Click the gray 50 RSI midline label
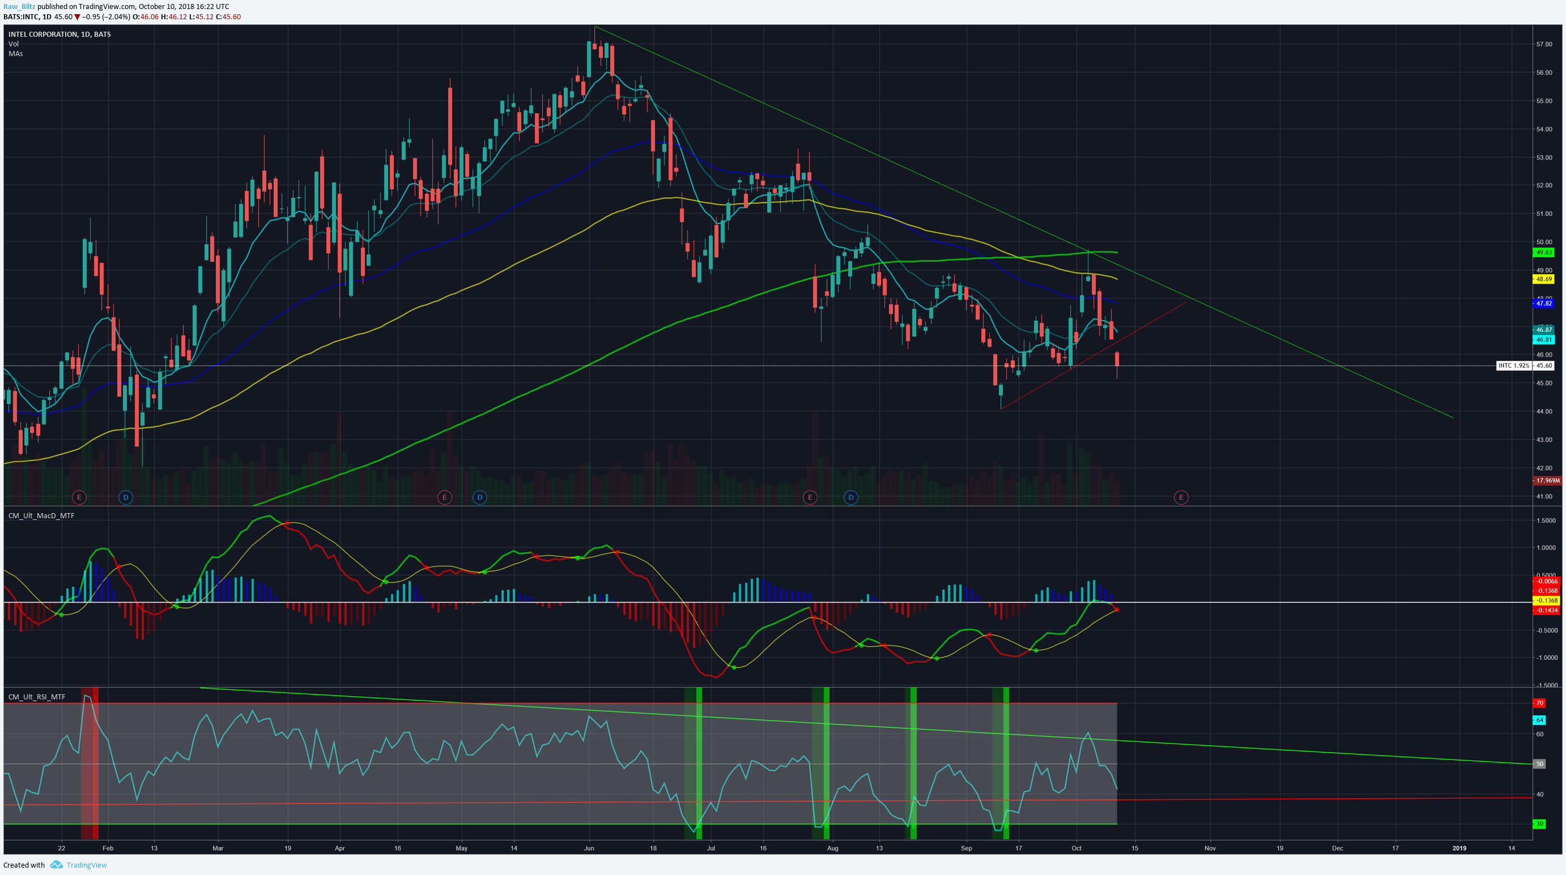The image size is (1566, 875). point(1539,764)
